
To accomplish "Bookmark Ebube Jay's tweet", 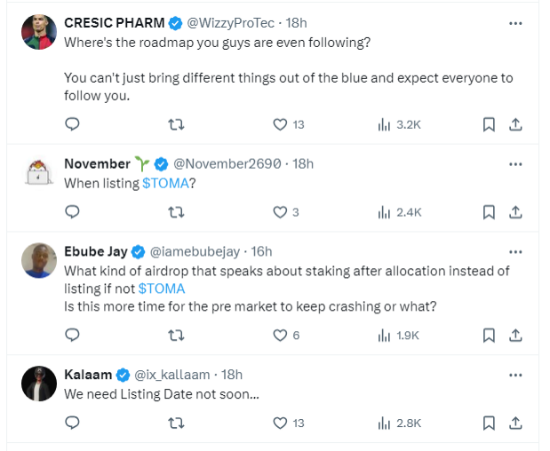I will pos(489,335).
